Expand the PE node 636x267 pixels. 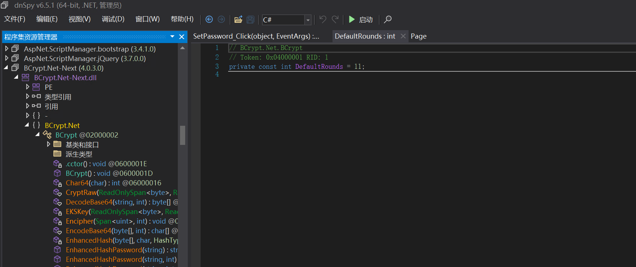coord(28,87)
